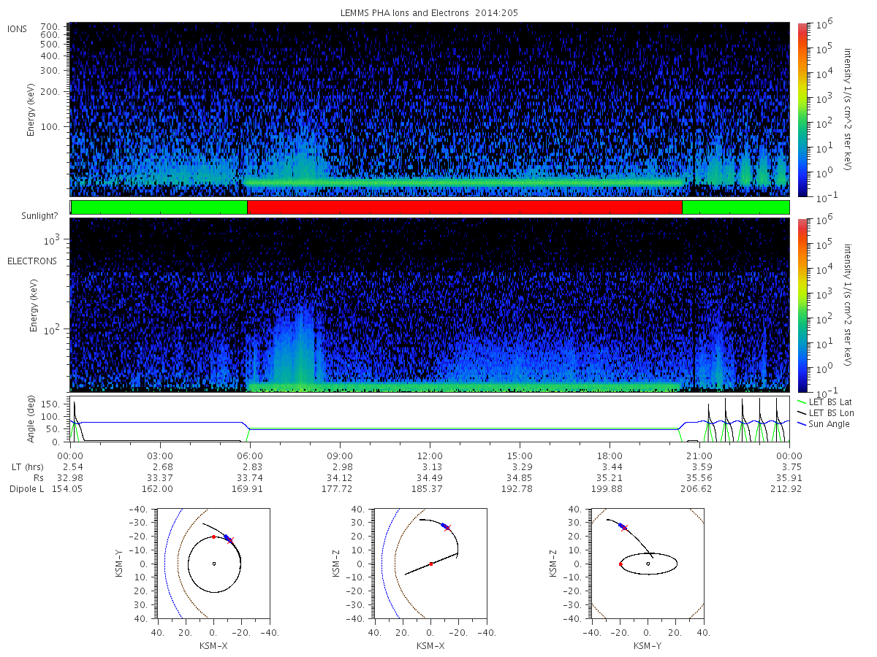Click the 12:00 time axis label
The image size is (877, 657).
click(x=430, y=455)
